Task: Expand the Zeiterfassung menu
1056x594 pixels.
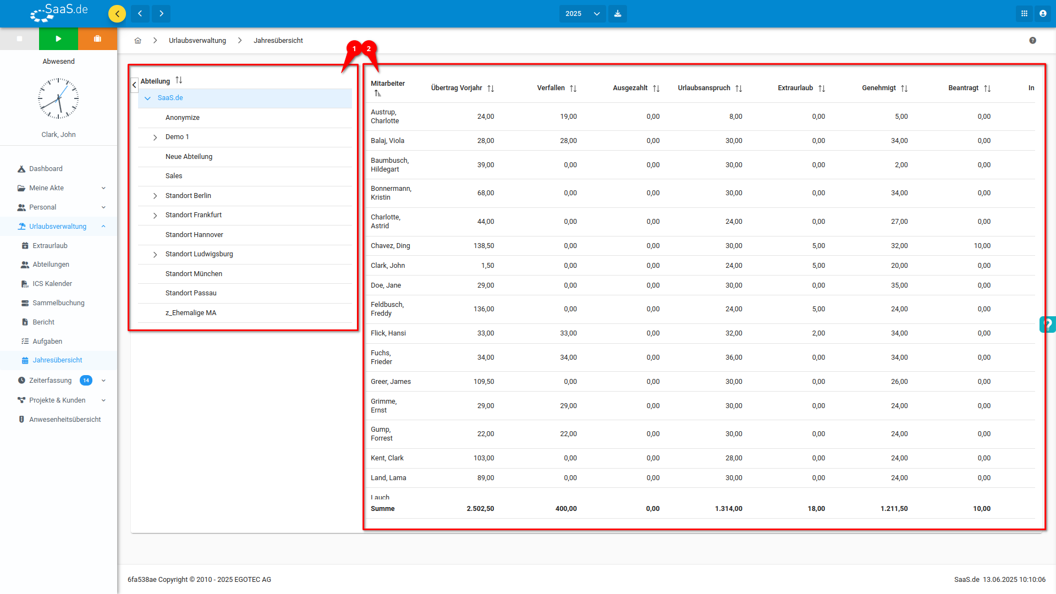Action: tap(58, 381)
